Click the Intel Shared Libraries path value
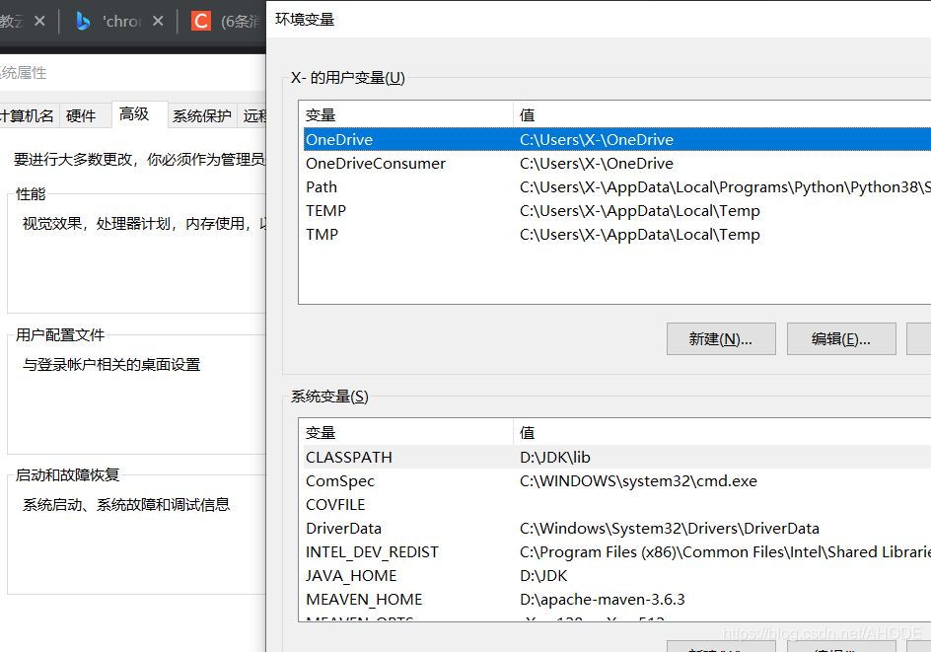931x652 pixels. pyautogui.click(x=725, y=552)
